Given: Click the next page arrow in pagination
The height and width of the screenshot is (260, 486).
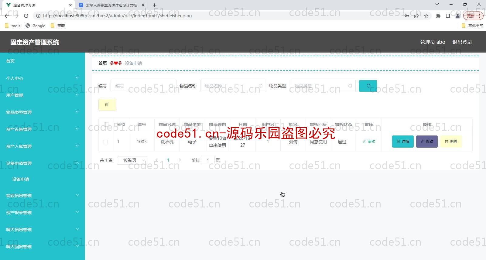Looking at the screenshot, I should tap(180, 160).
